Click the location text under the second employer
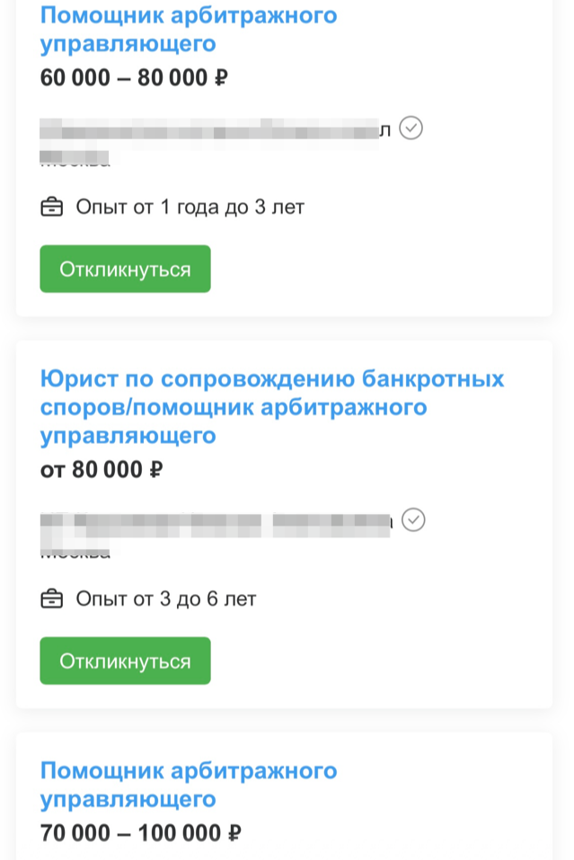 [74, 550]
